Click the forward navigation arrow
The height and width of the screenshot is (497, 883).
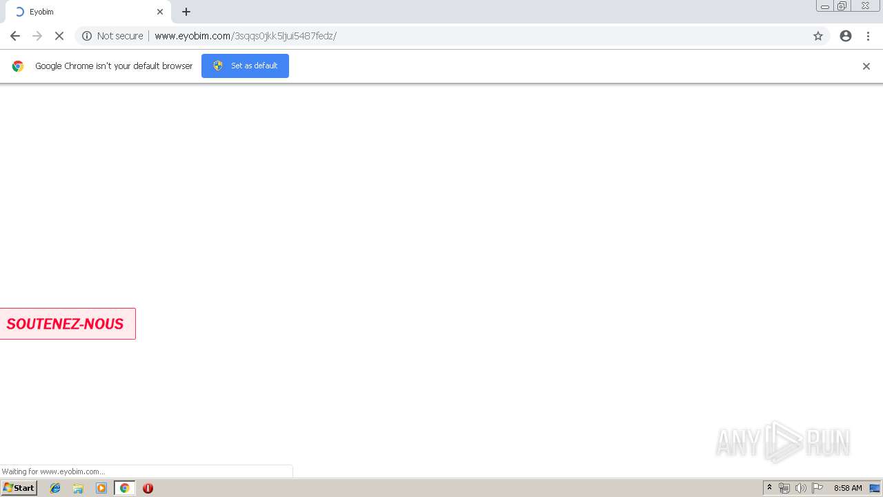(x=37, y=36)
